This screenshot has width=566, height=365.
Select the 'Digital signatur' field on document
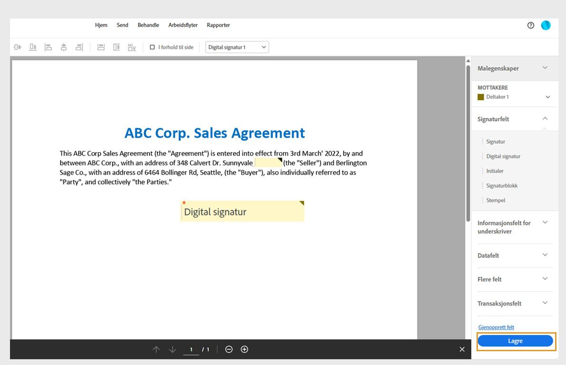tap(242, 211)
